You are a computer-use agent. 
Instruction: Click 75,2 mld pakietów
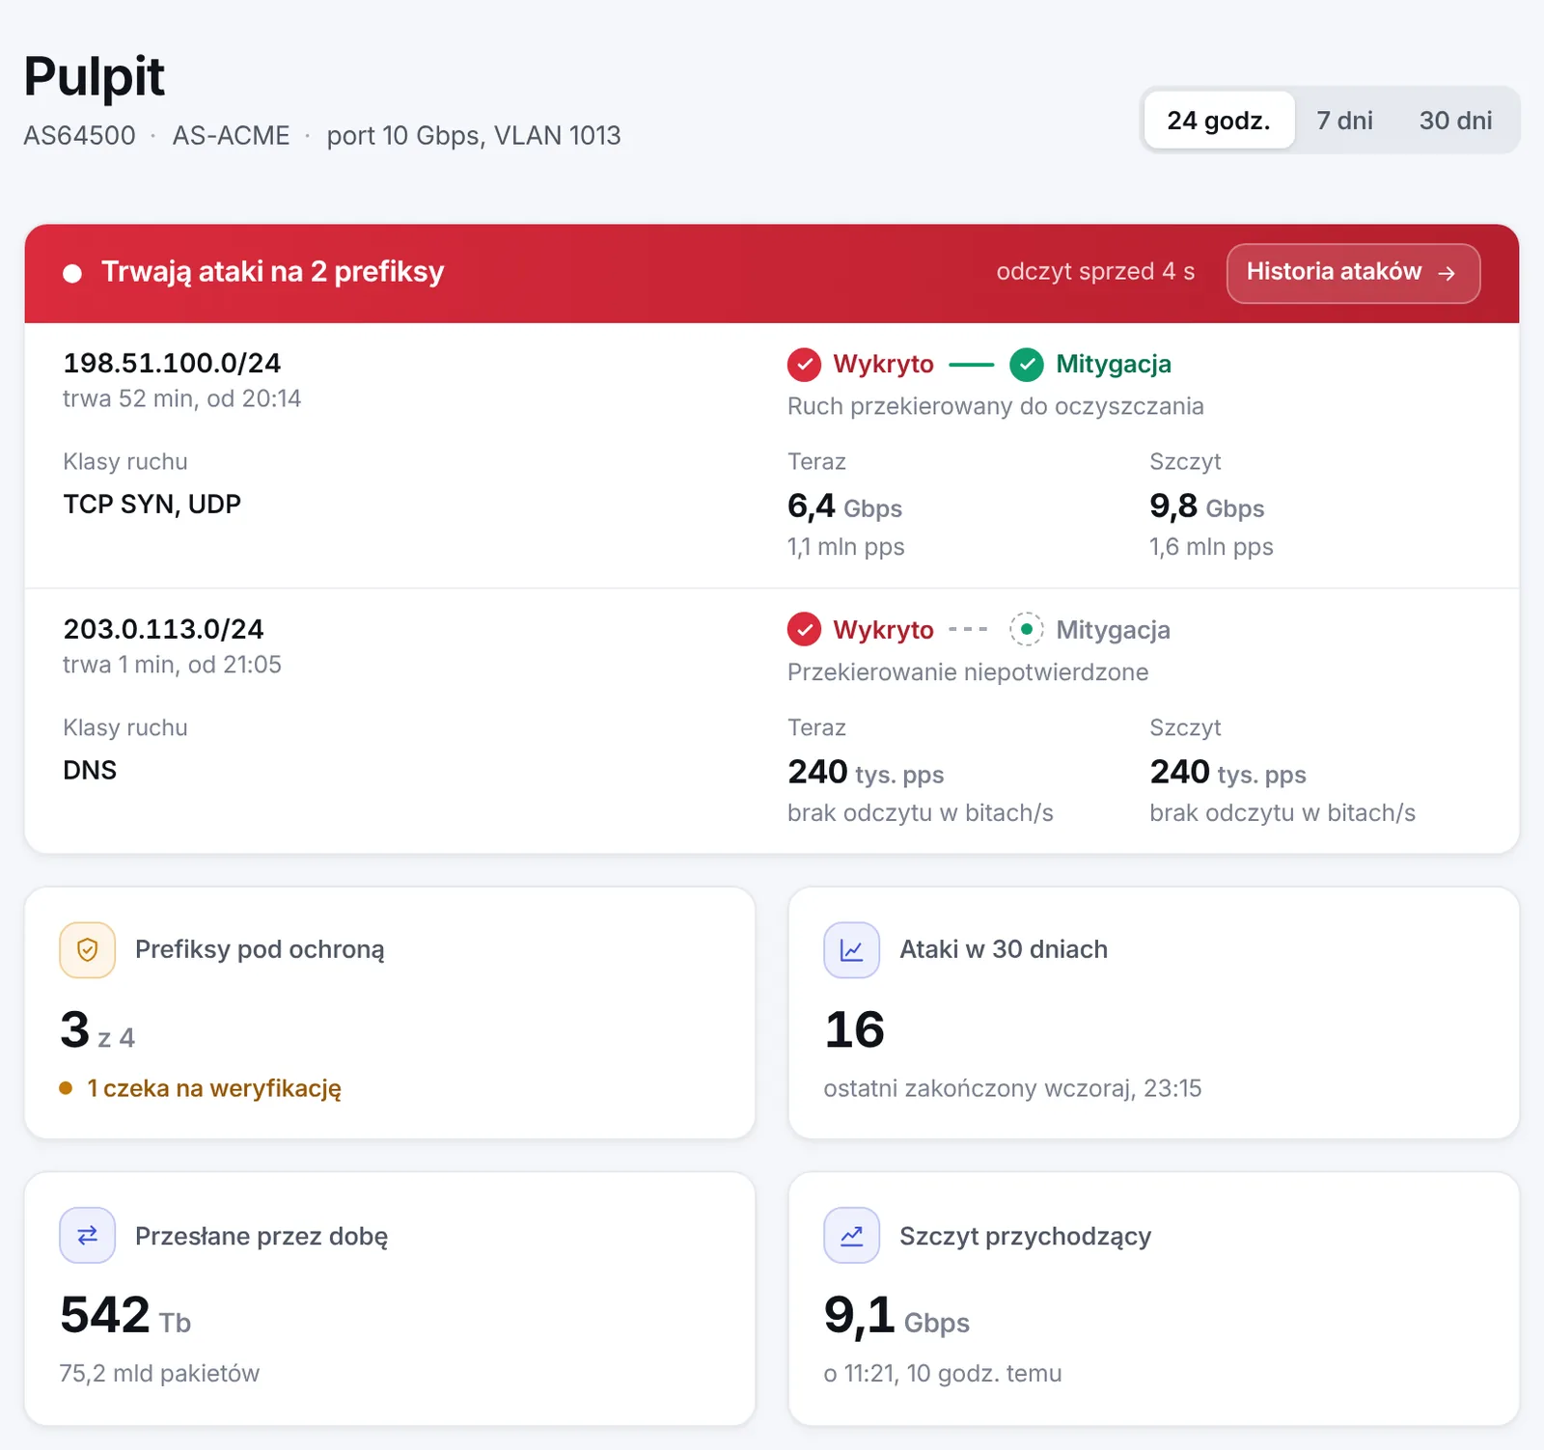coord(159,1373)
